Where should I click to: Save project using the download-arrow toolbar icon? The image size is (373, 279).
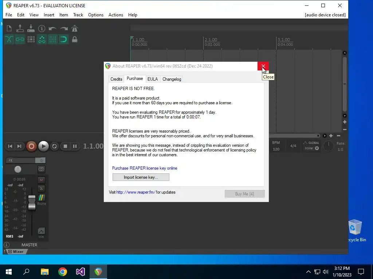31,28
